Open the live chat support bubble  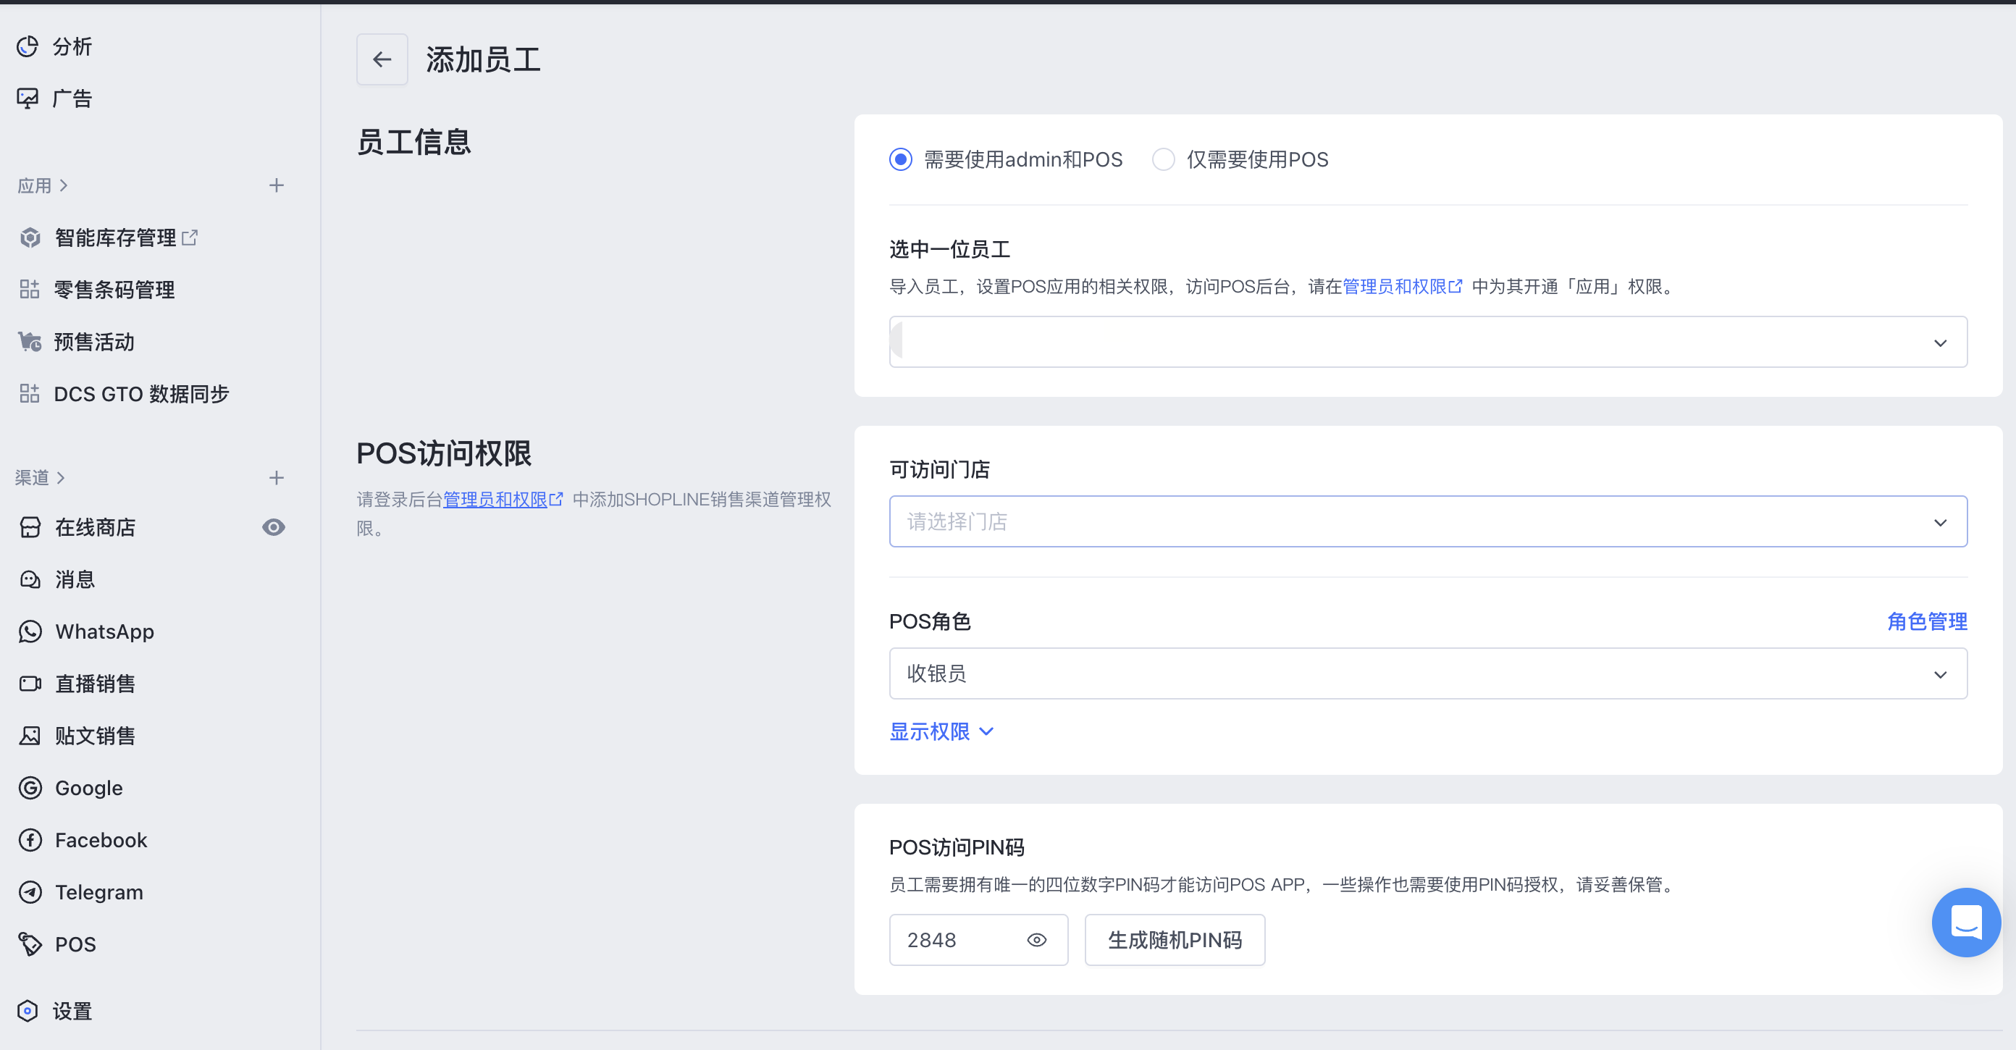[x=1965, y=922]
